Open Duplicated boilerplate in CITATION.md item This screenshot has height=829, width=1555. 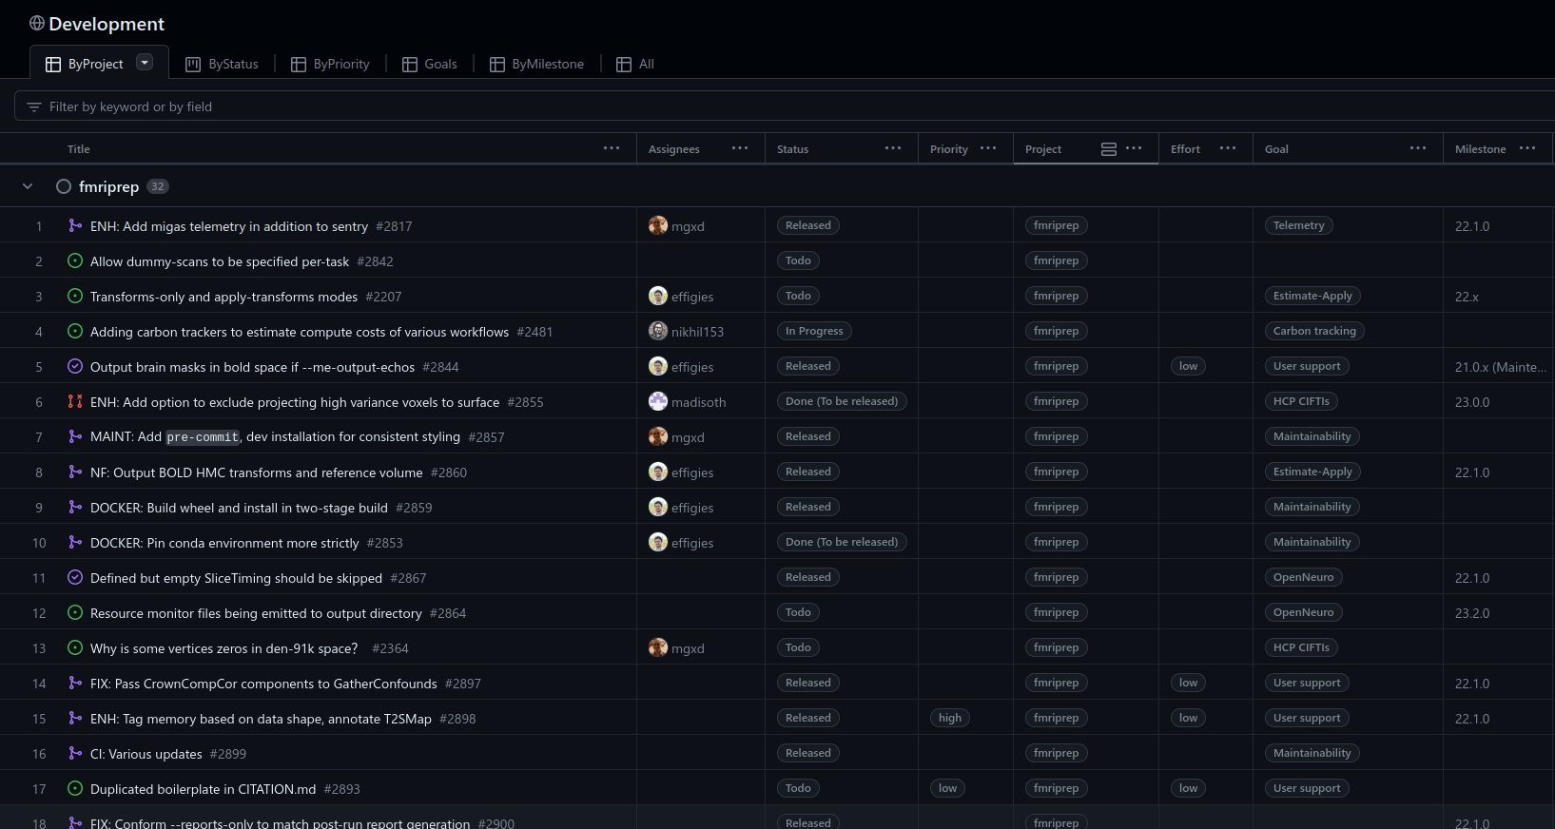pyautogui.click(x=203, y=789)
